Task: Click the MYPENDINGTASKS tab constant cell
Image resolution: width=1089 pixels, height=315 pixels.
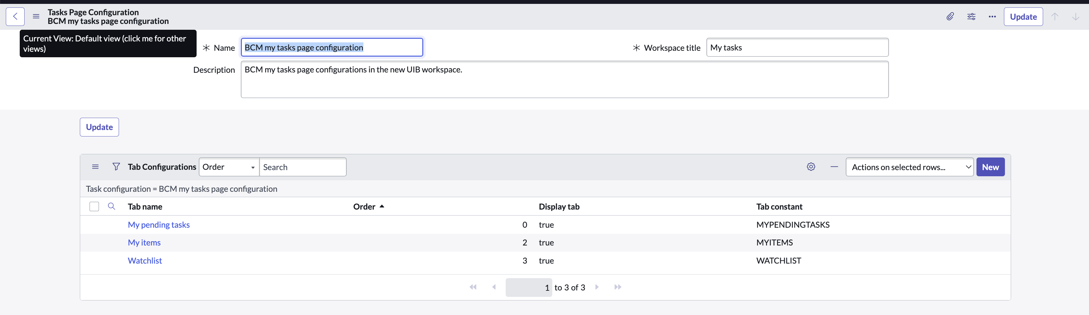Action: [792, 224]
